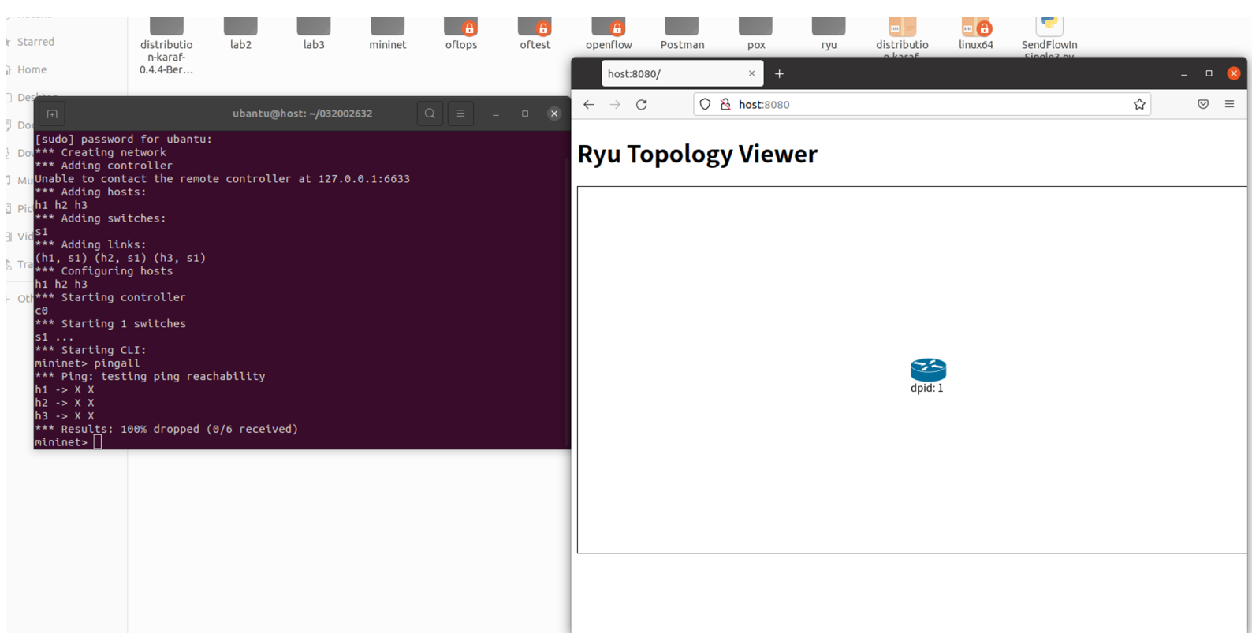Viewport: 1252px width, 633px height.
Task: Open the pox folder
Action: [756, 34]
